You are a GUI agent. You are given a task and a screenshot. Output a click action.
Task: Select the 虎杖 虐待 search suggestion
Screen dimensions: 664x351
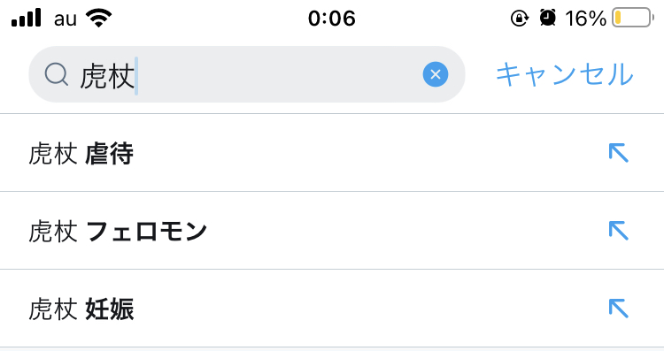pos(332,153)
